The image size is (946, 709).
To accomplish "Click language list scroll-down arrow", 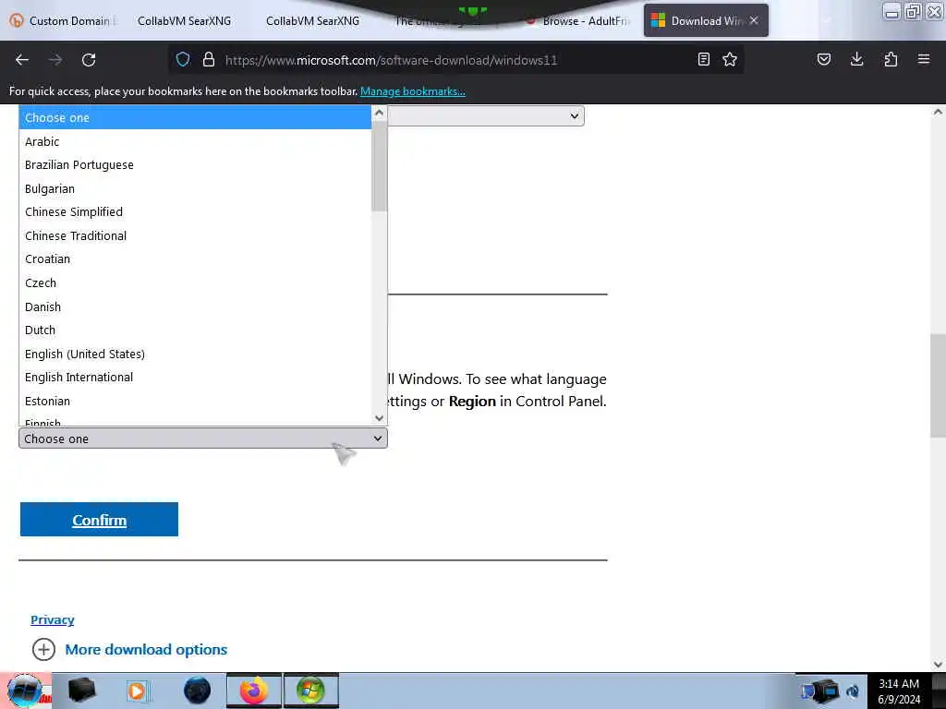I will coord(379,418).
